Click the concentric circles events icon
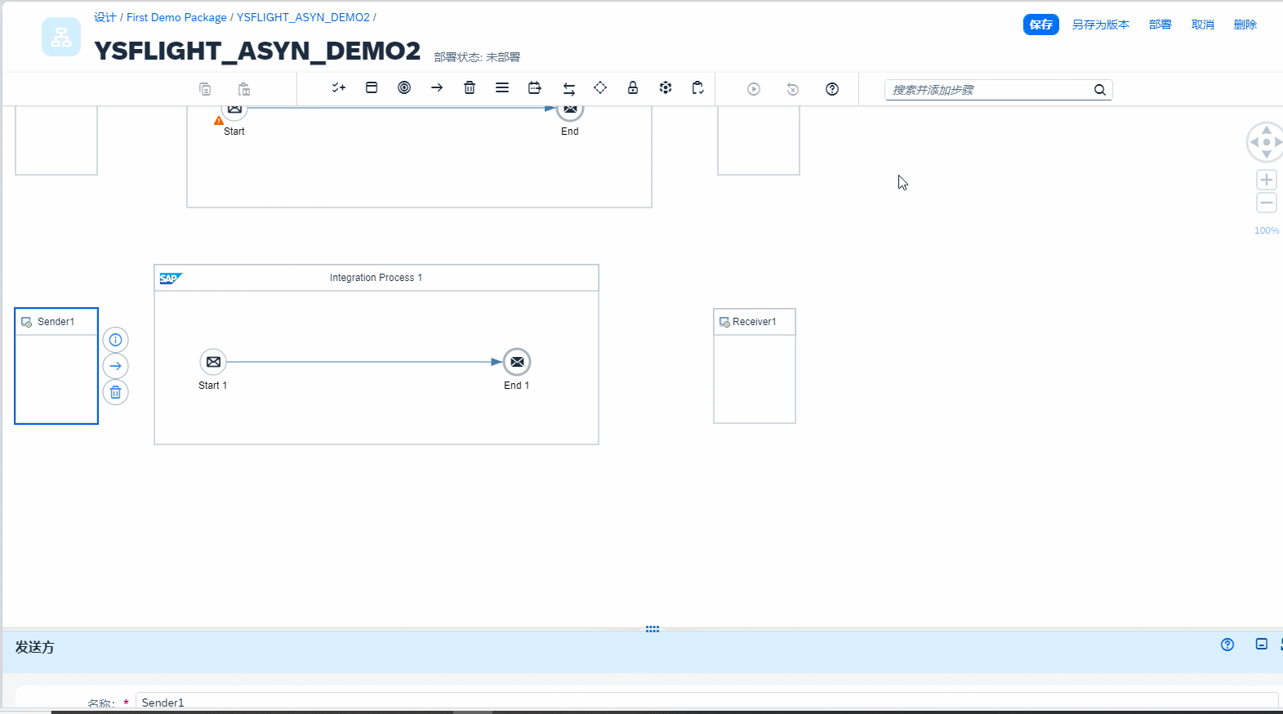 (x=404, y=88)
